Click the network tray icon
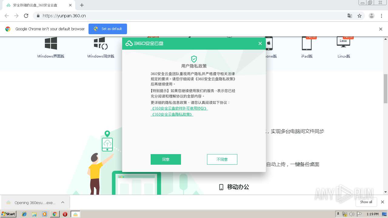Viewport: 388px width, 218px height. (x=345, y=214)
